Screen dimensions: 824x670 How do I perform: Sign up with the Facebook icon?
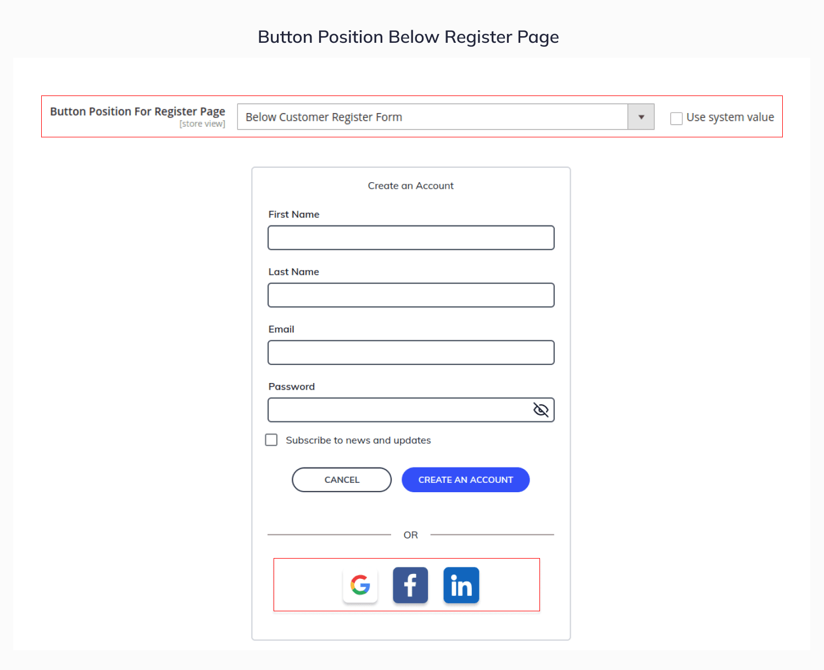(x=410, y=585)
